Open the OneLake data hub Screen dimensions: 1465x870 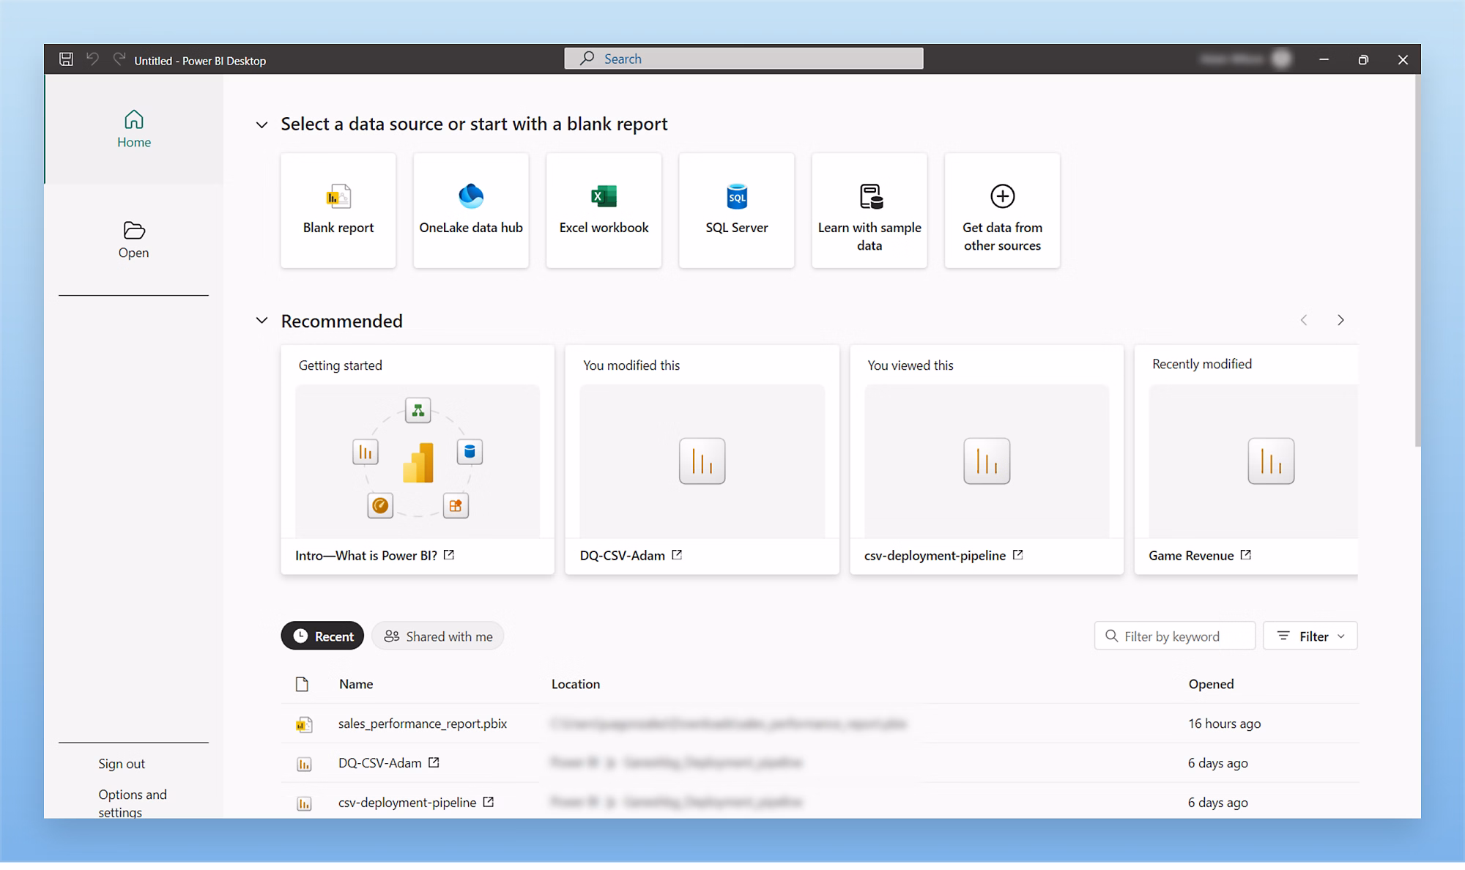[x=471, y=210]
